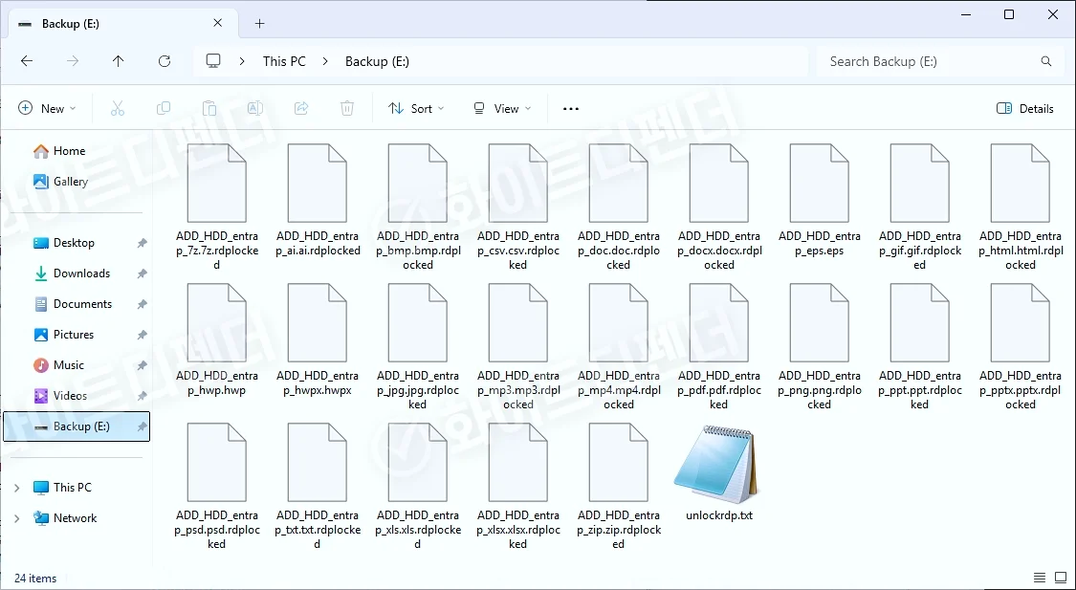Go up one folder level arrow
1076x590 pixels.
click(119, 61)
